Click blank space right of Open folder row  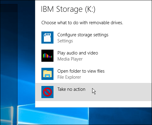(128, 74)
